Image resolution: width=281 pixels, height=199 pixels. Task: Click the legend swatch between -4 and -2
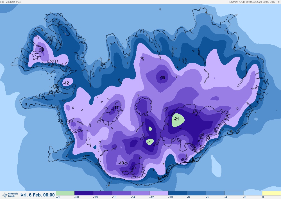234,193
